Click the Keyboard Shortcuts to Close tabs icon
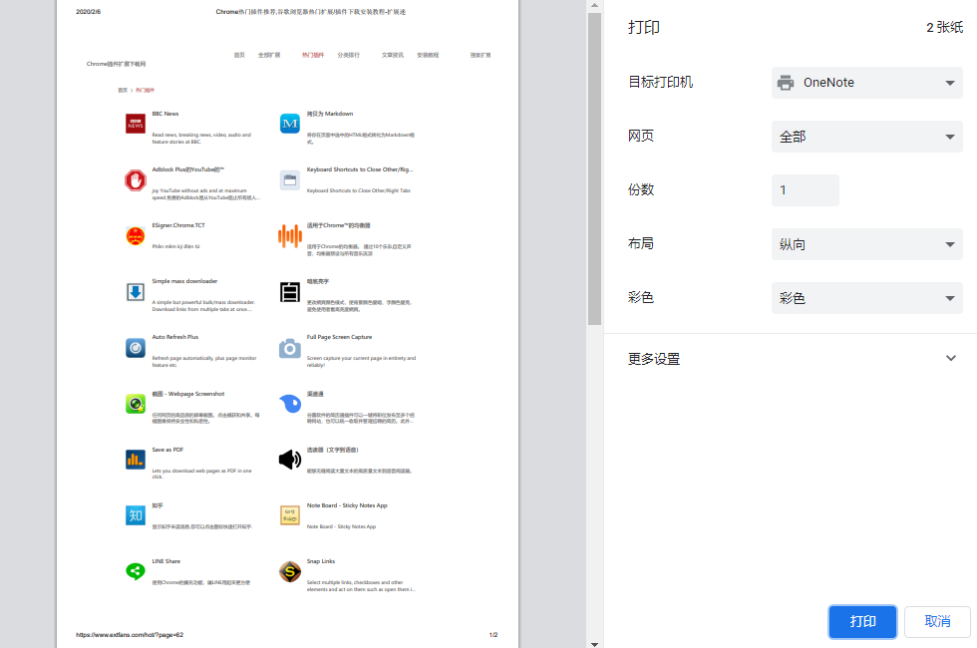This screenshot has height=648, width=977. click(x=290, y=180)
